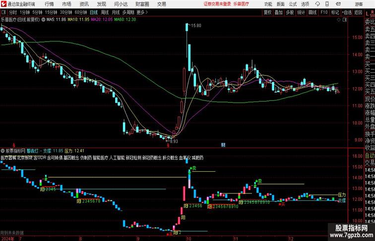This screenshot has height=241, width=375.
Task: Click the 复权 toolbar button
Action: pos(268,12)
